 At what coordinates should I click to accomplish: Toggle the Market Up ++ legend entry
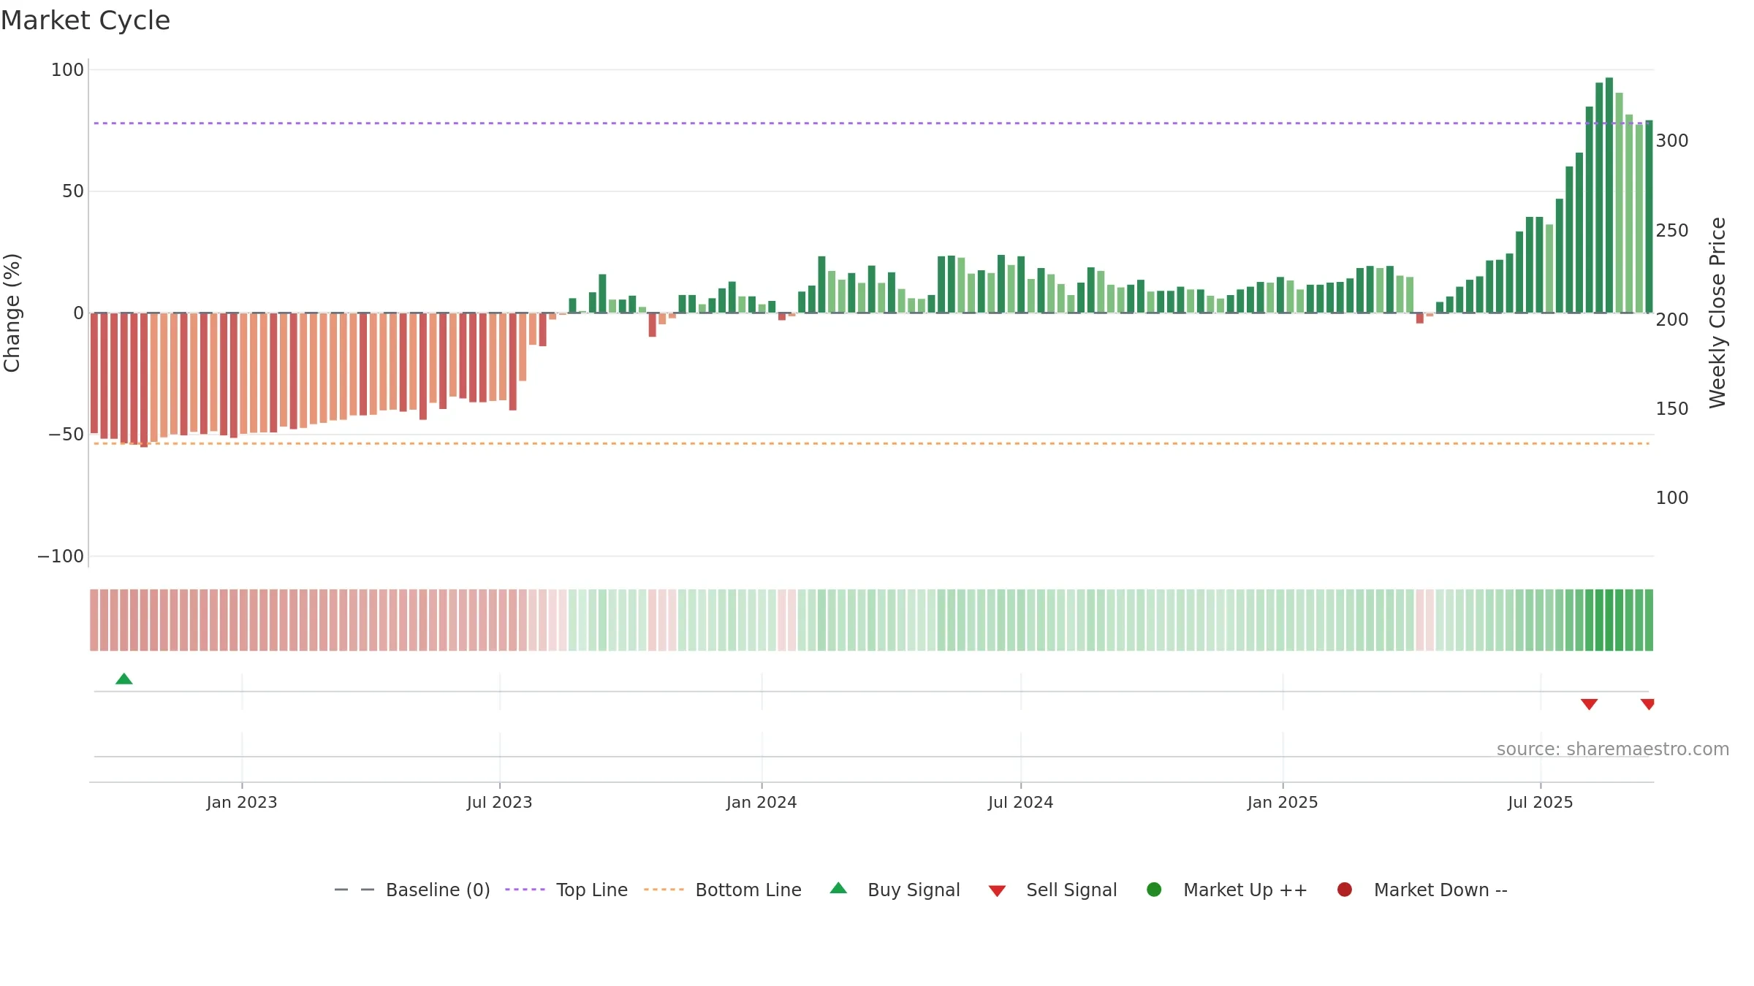1226,890
